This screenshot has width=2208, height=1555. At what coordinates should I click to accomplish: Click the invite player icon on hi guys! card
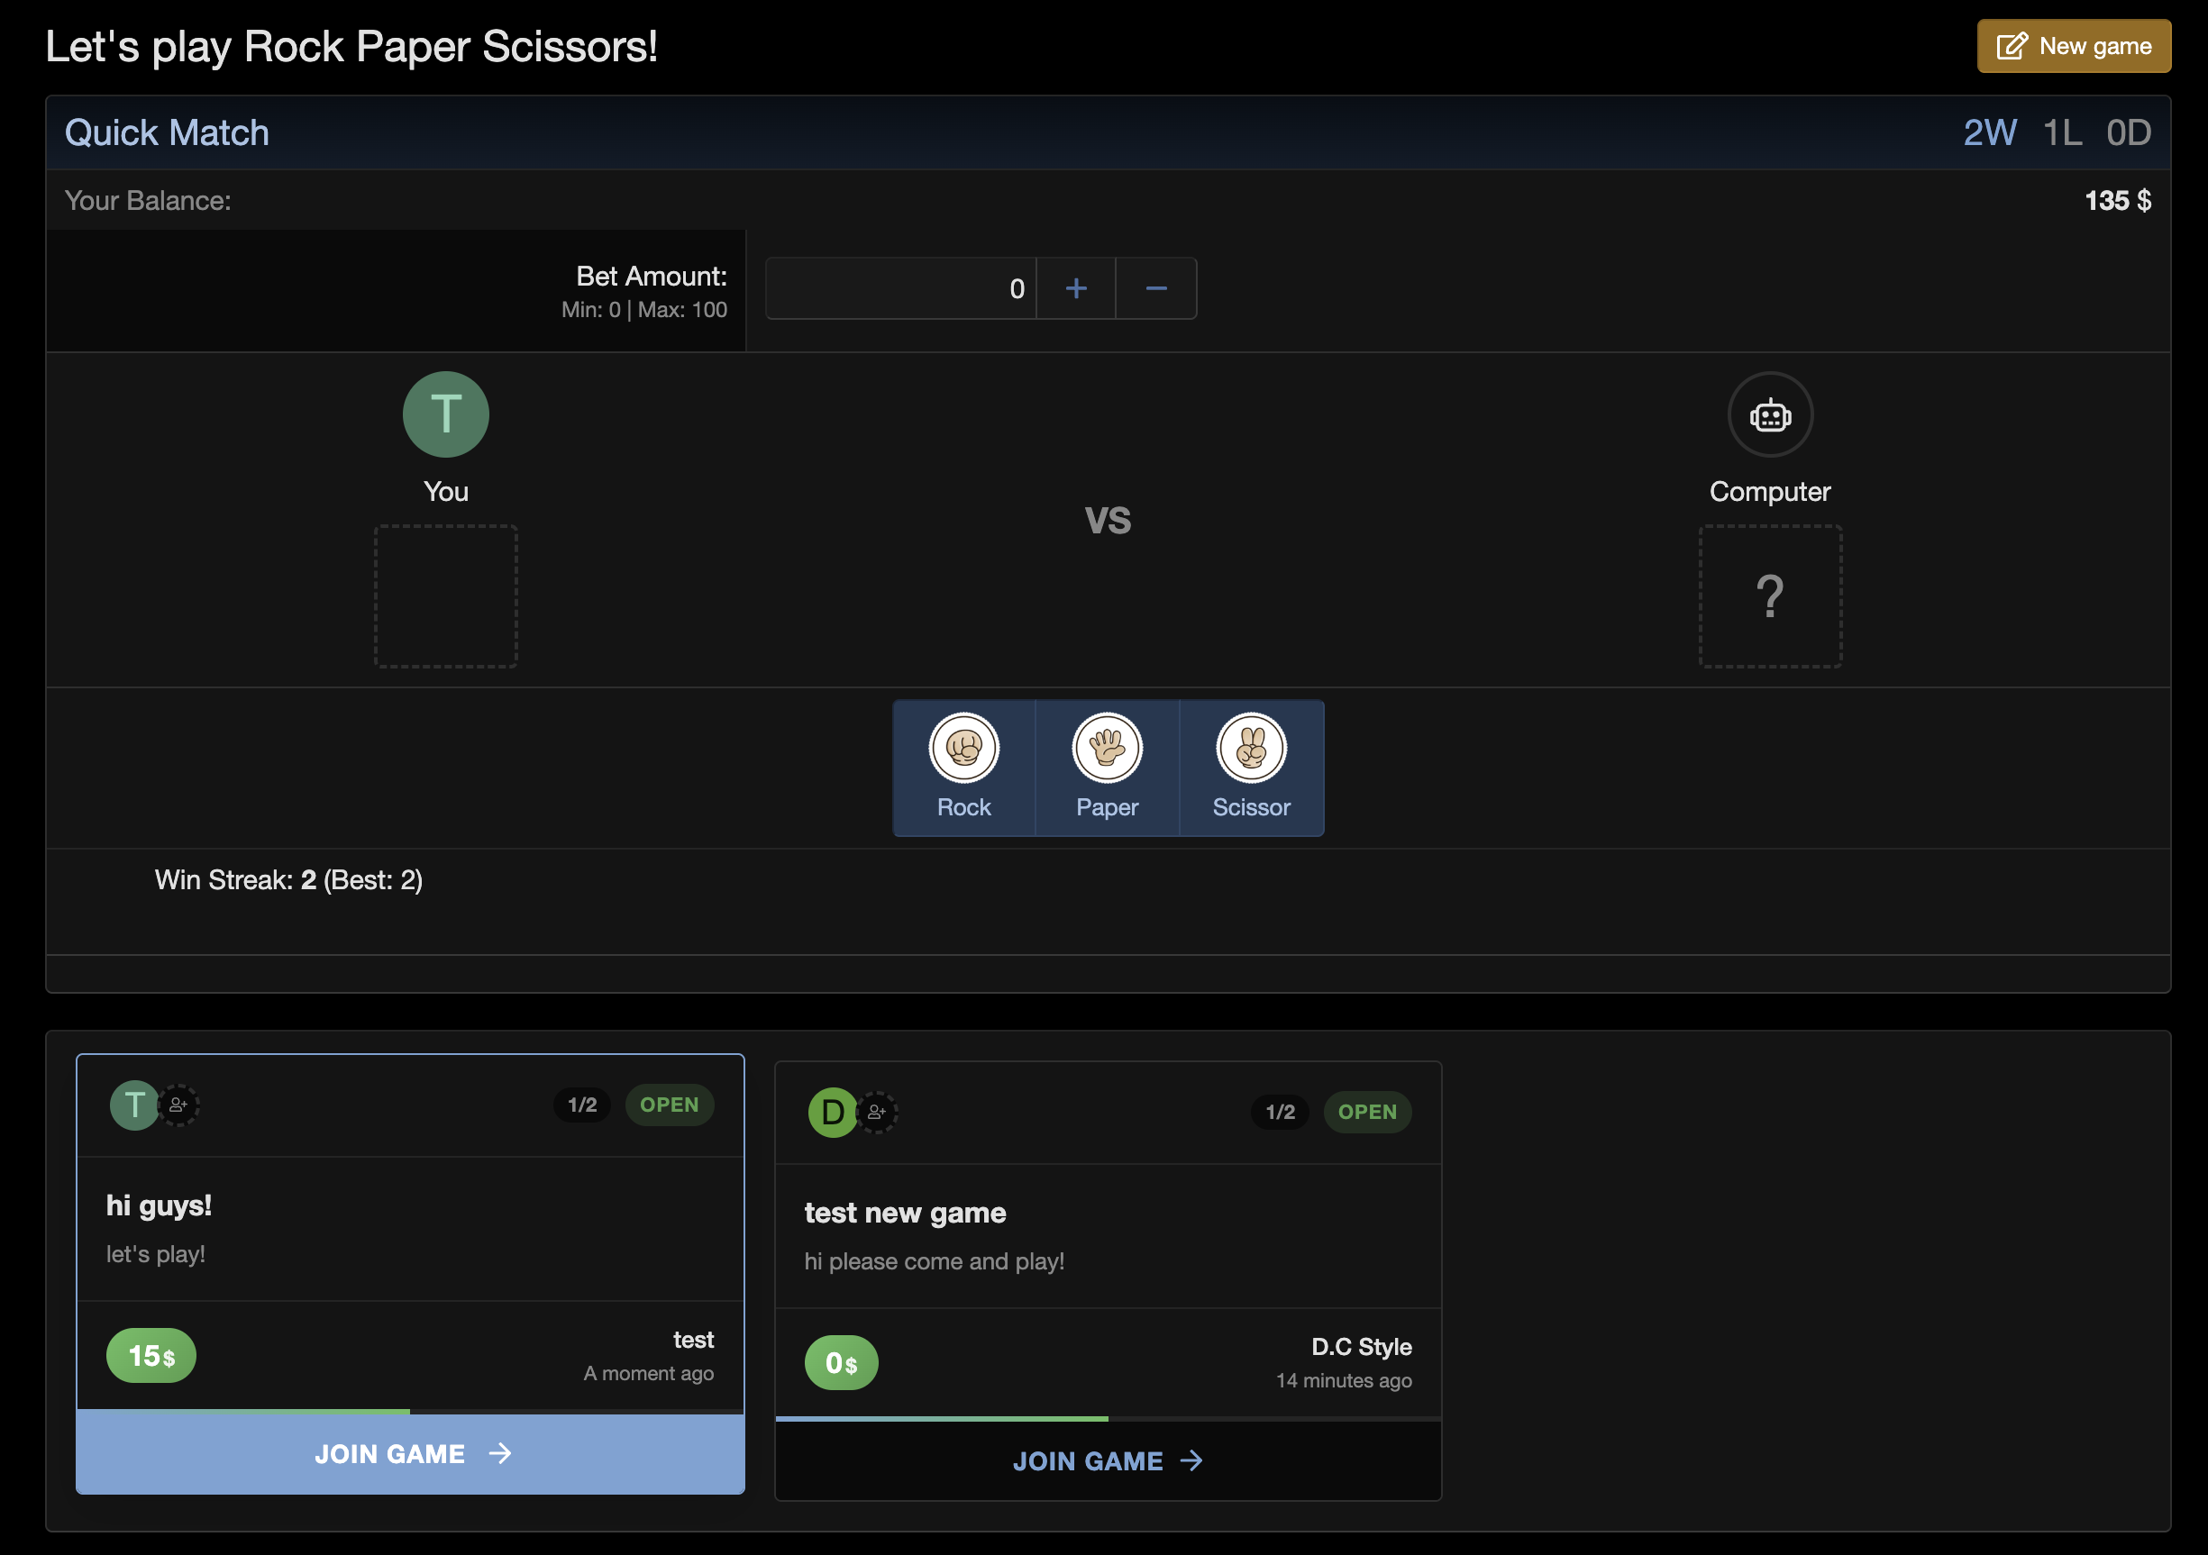point(177,1105)
